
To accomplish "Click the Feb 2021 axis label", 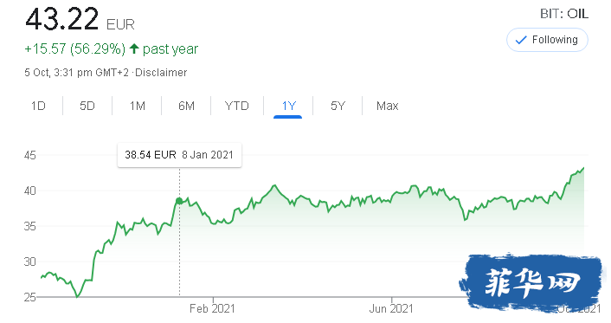I will 212,308.
